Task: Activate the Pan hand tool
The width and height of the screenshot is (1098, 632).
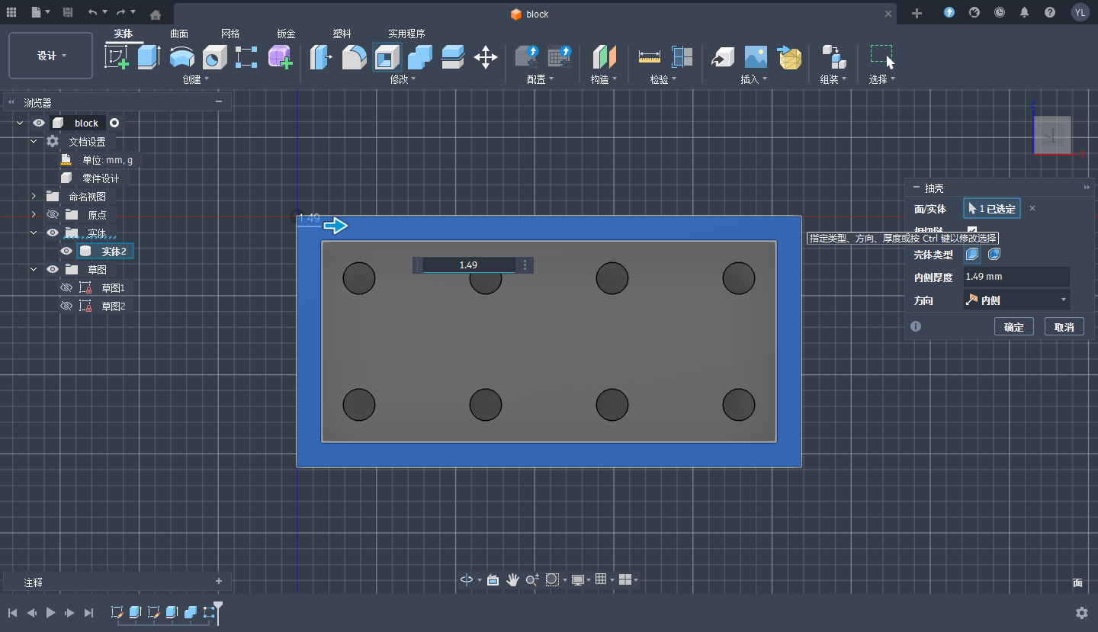Action: 512,579
